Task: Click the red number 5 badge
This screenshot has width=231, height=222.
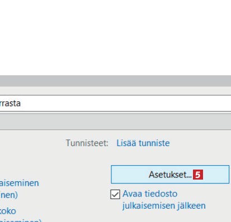Action: pyautogui.click(x=198, y=175)
